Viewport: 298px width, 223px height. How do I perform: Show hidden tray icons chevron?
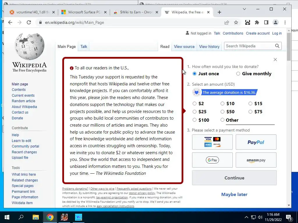(x=246, y=217)
